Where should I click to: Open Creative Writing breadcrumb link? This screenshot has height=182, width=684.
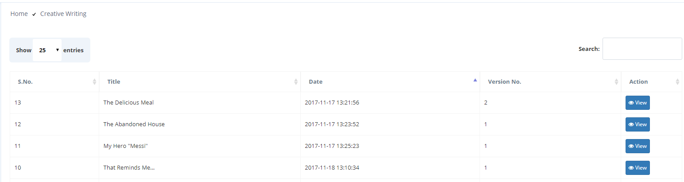[x=63, y=14]
